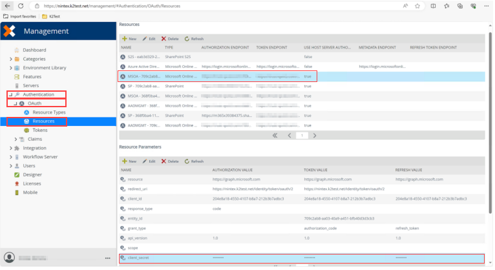Click Refresh in Resource Parameters toolbar

(x=194, y=161)
